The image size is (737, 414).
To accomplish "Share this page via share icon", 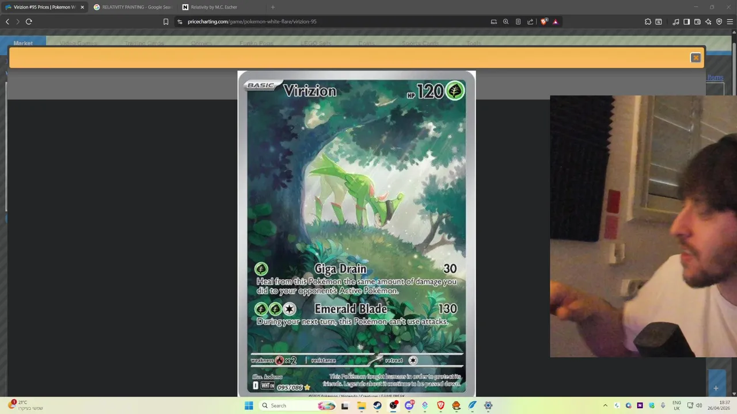I will [530, 21].
